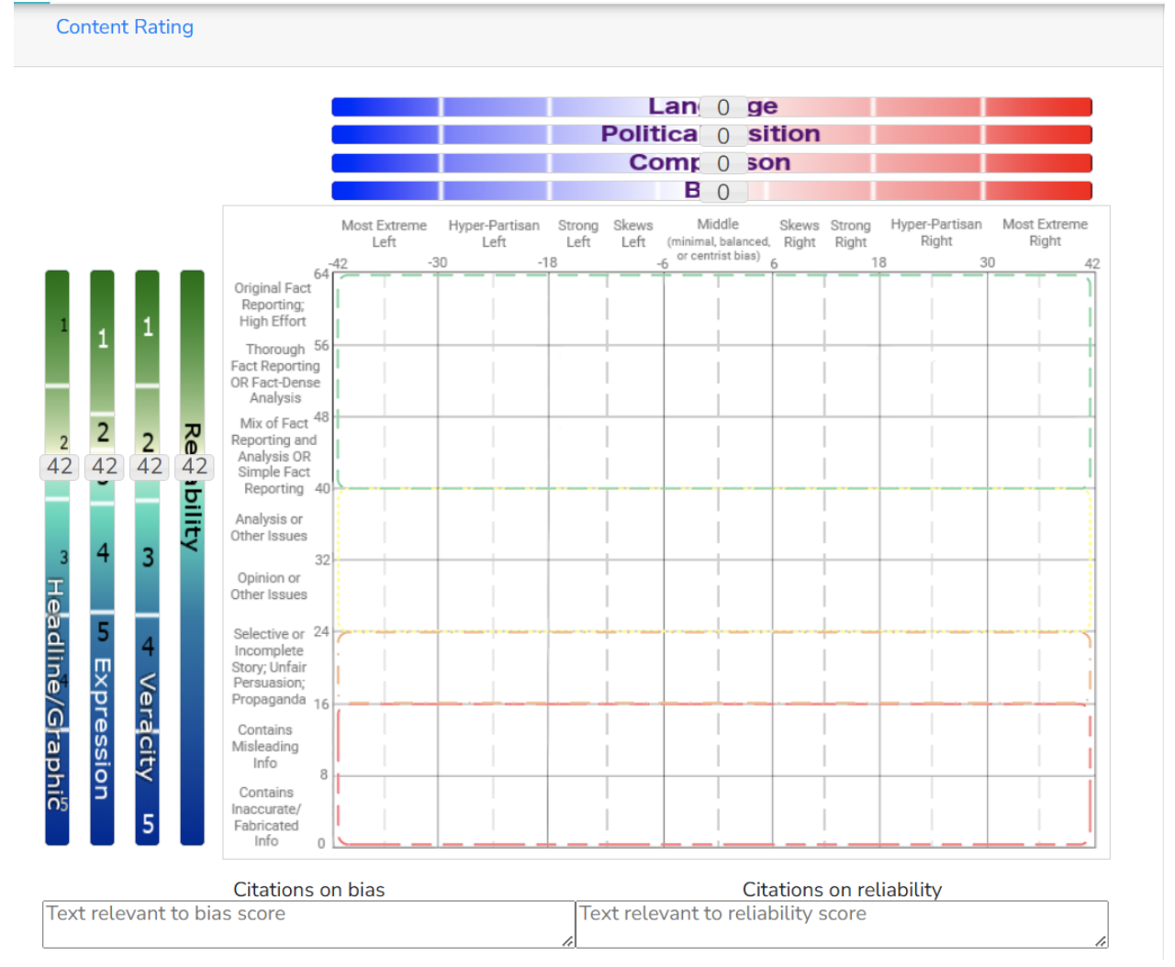
Task: Select level 3 on the Veracity slider
Action: point(147,555)
